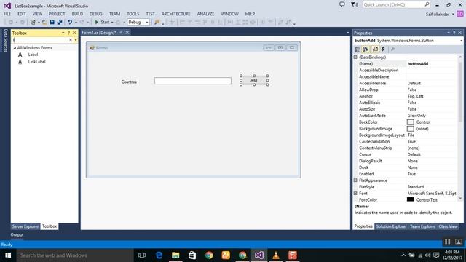
Task: Open the VLC media player taskbar icon
Action: pyautogui.click(x=276, y=255)
